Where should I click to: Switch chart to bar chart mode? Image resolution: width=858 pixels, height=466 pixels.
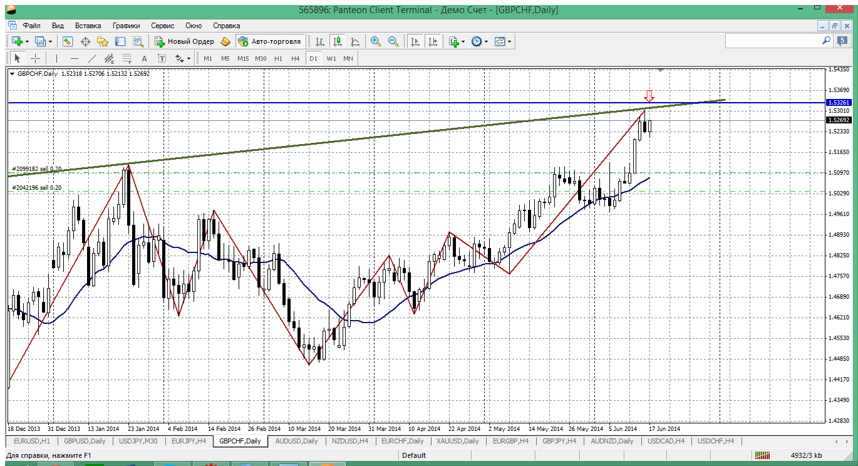coord(320,41)
